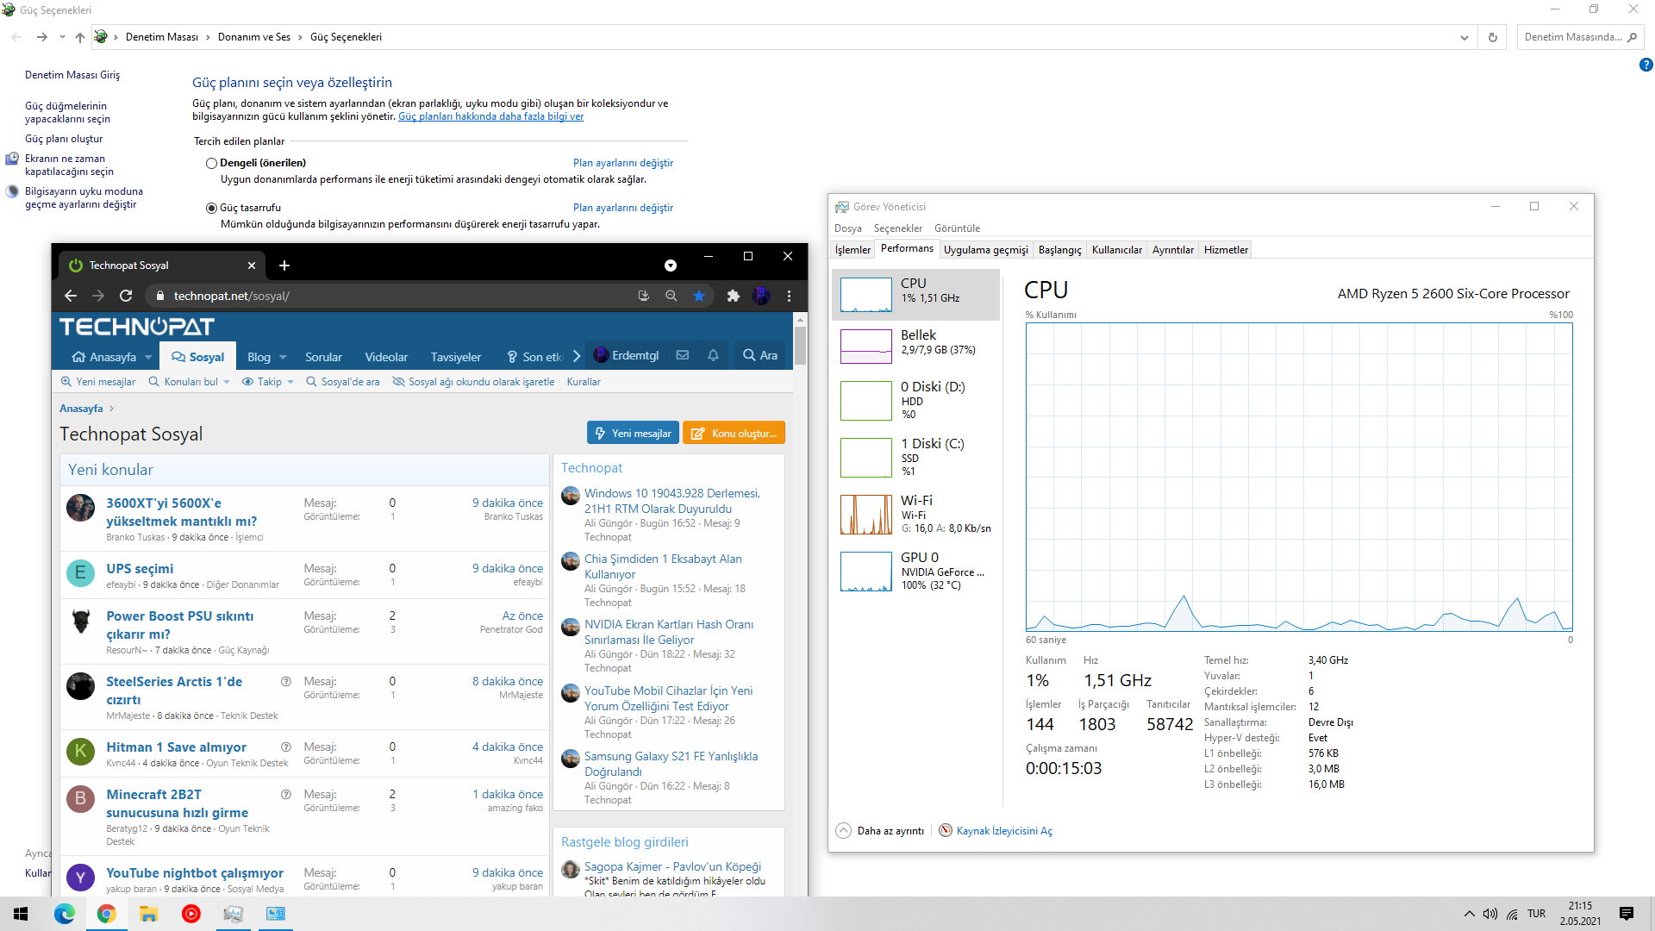Click the zoom magnifier icon in address bar
Screen dimensions: 1655x931
click(671, 296)
